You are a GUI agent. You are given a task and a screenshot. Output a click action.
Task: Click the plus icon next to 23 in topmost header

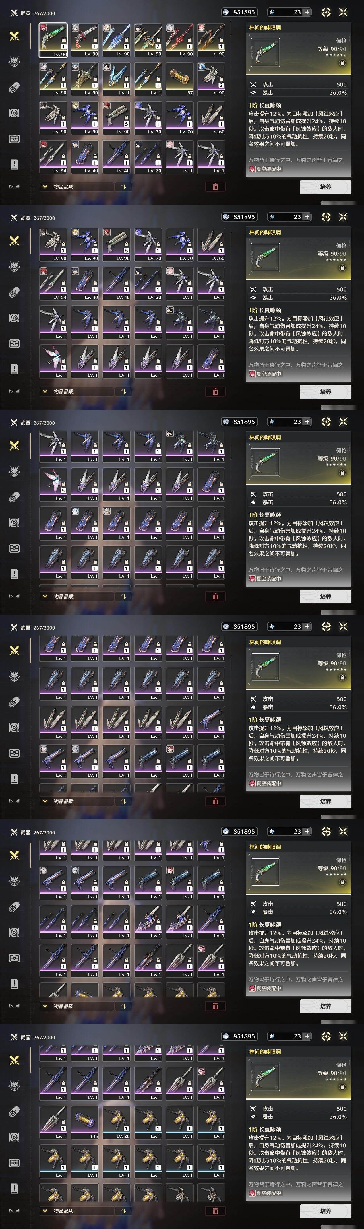(x=307, y=12)
